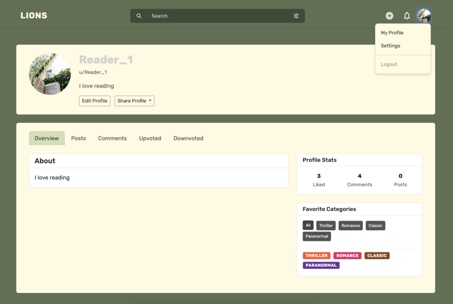453x304 pixels.
Task: Open the Comments tab
Action: point(112,138)
